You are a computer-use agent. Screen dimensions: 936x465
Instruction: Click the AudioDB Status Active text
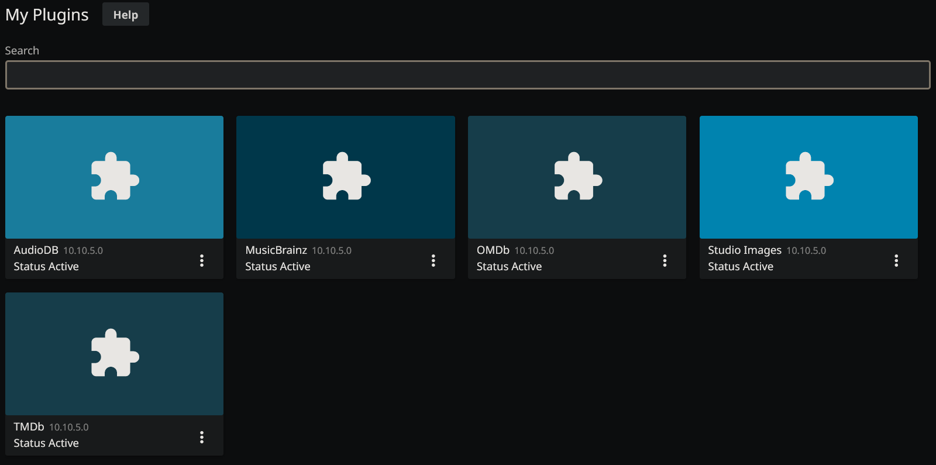point(46,267)
